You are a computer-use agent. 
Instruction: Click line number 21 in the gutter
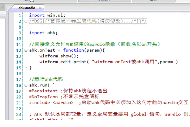[19, 103]
